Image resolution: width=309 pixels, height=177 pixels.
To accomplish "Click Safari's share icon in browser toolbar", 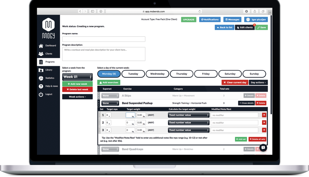I will [255, 11].
